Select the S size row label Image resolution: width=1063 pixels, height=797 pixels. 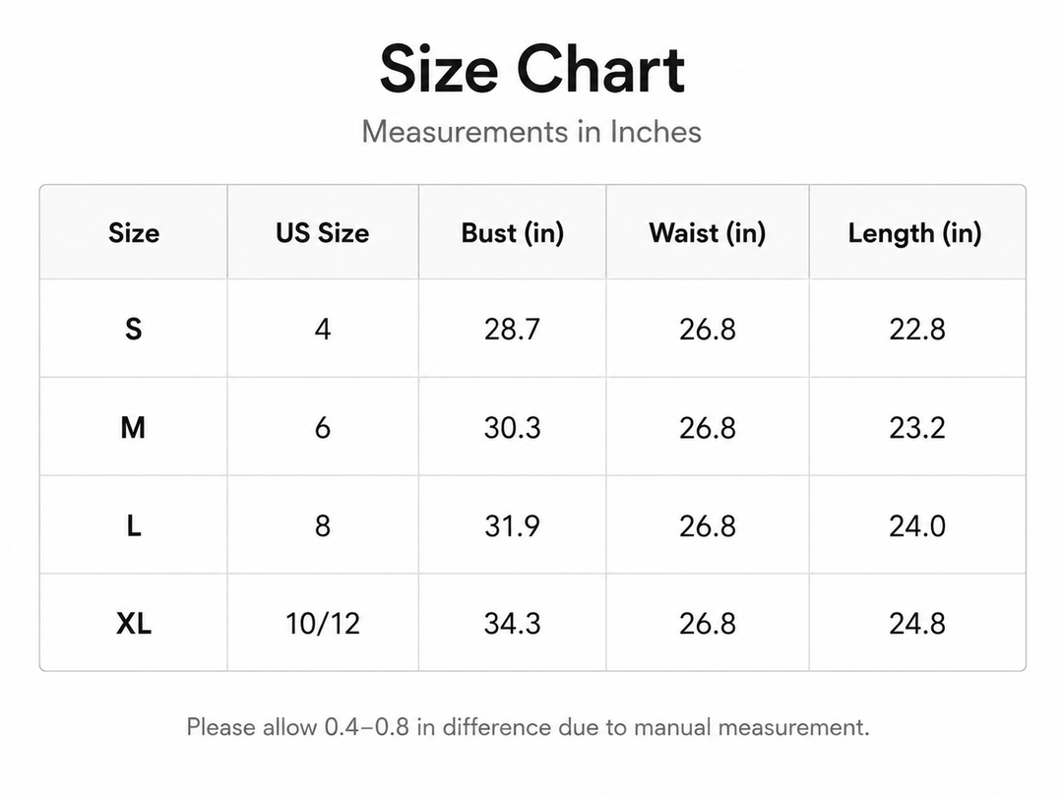pos(134,330)
